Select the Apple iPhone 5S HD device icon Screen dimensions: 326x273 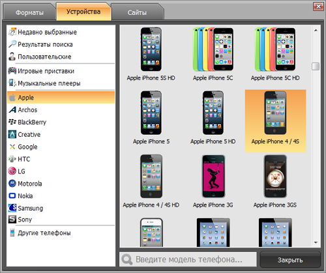coord(151,50)
